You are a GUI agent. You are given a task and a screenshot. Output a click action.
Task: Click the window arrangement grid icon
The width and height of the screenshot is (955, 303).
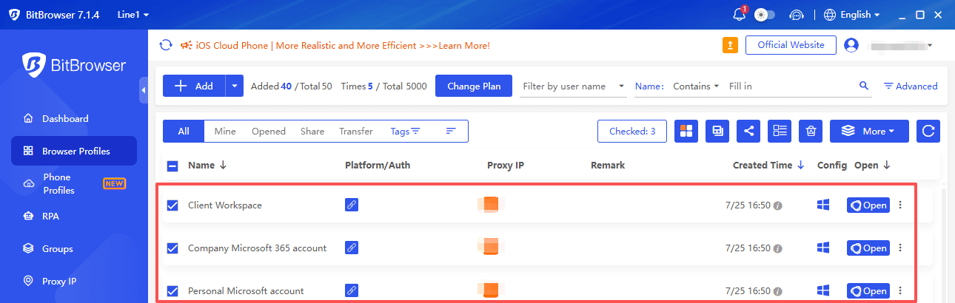pos(687,132)
